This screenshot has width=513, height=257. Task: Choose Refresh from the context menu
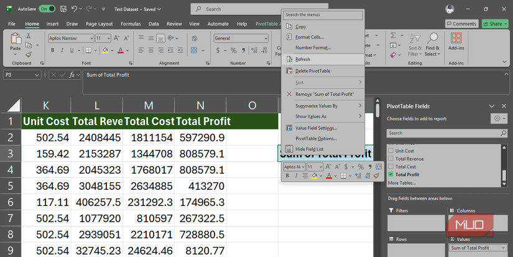323,59
